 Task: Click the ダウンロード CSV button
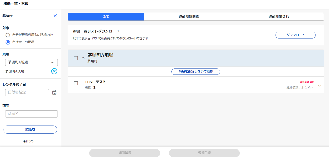click(295, 35)
